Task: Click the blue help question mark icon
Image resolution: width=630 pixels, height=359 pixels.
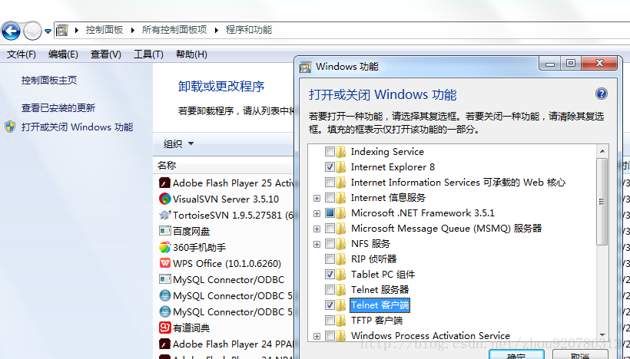Action: (601, 94)
